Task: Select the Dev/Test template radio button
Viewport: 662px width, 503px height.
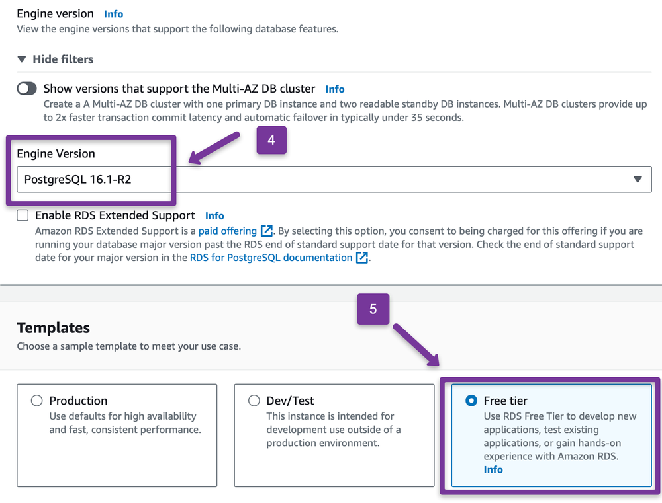Action: coord(254,400)
